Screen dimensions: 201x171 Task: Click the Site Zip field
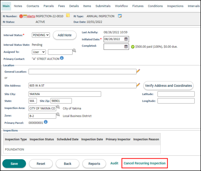pos(61,101)
